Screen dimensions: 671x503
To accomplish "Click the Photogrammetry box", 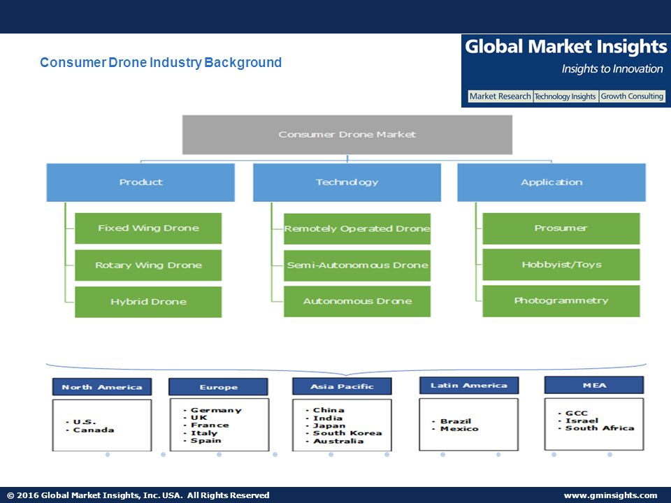I will coord(561,301).
